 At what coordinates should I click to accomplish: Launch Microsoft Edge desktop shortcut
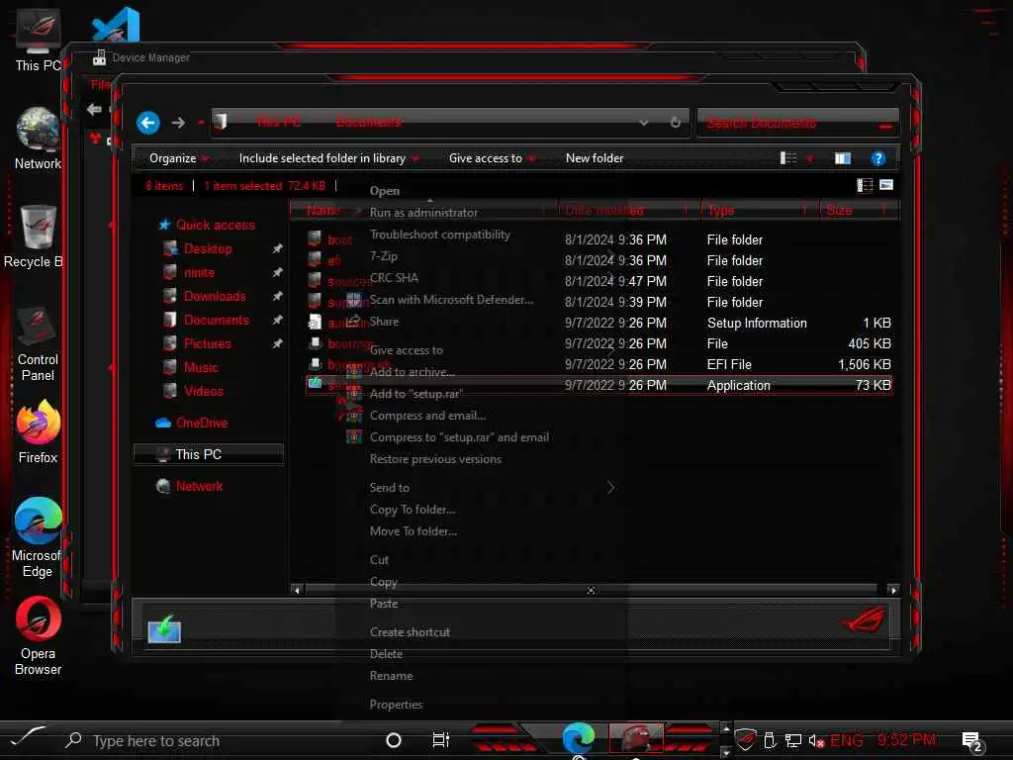[38, 537]
